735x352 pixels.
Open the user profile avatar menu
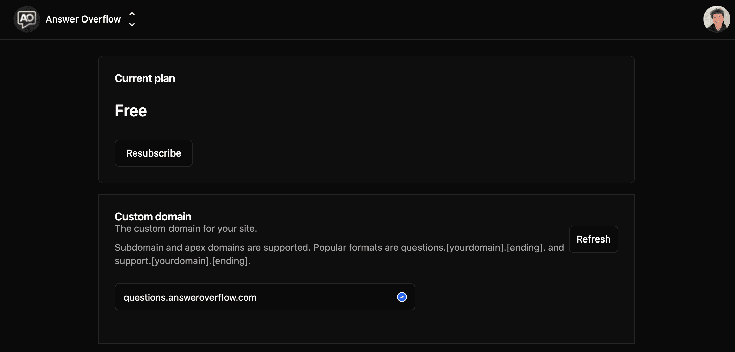point(716,19)
